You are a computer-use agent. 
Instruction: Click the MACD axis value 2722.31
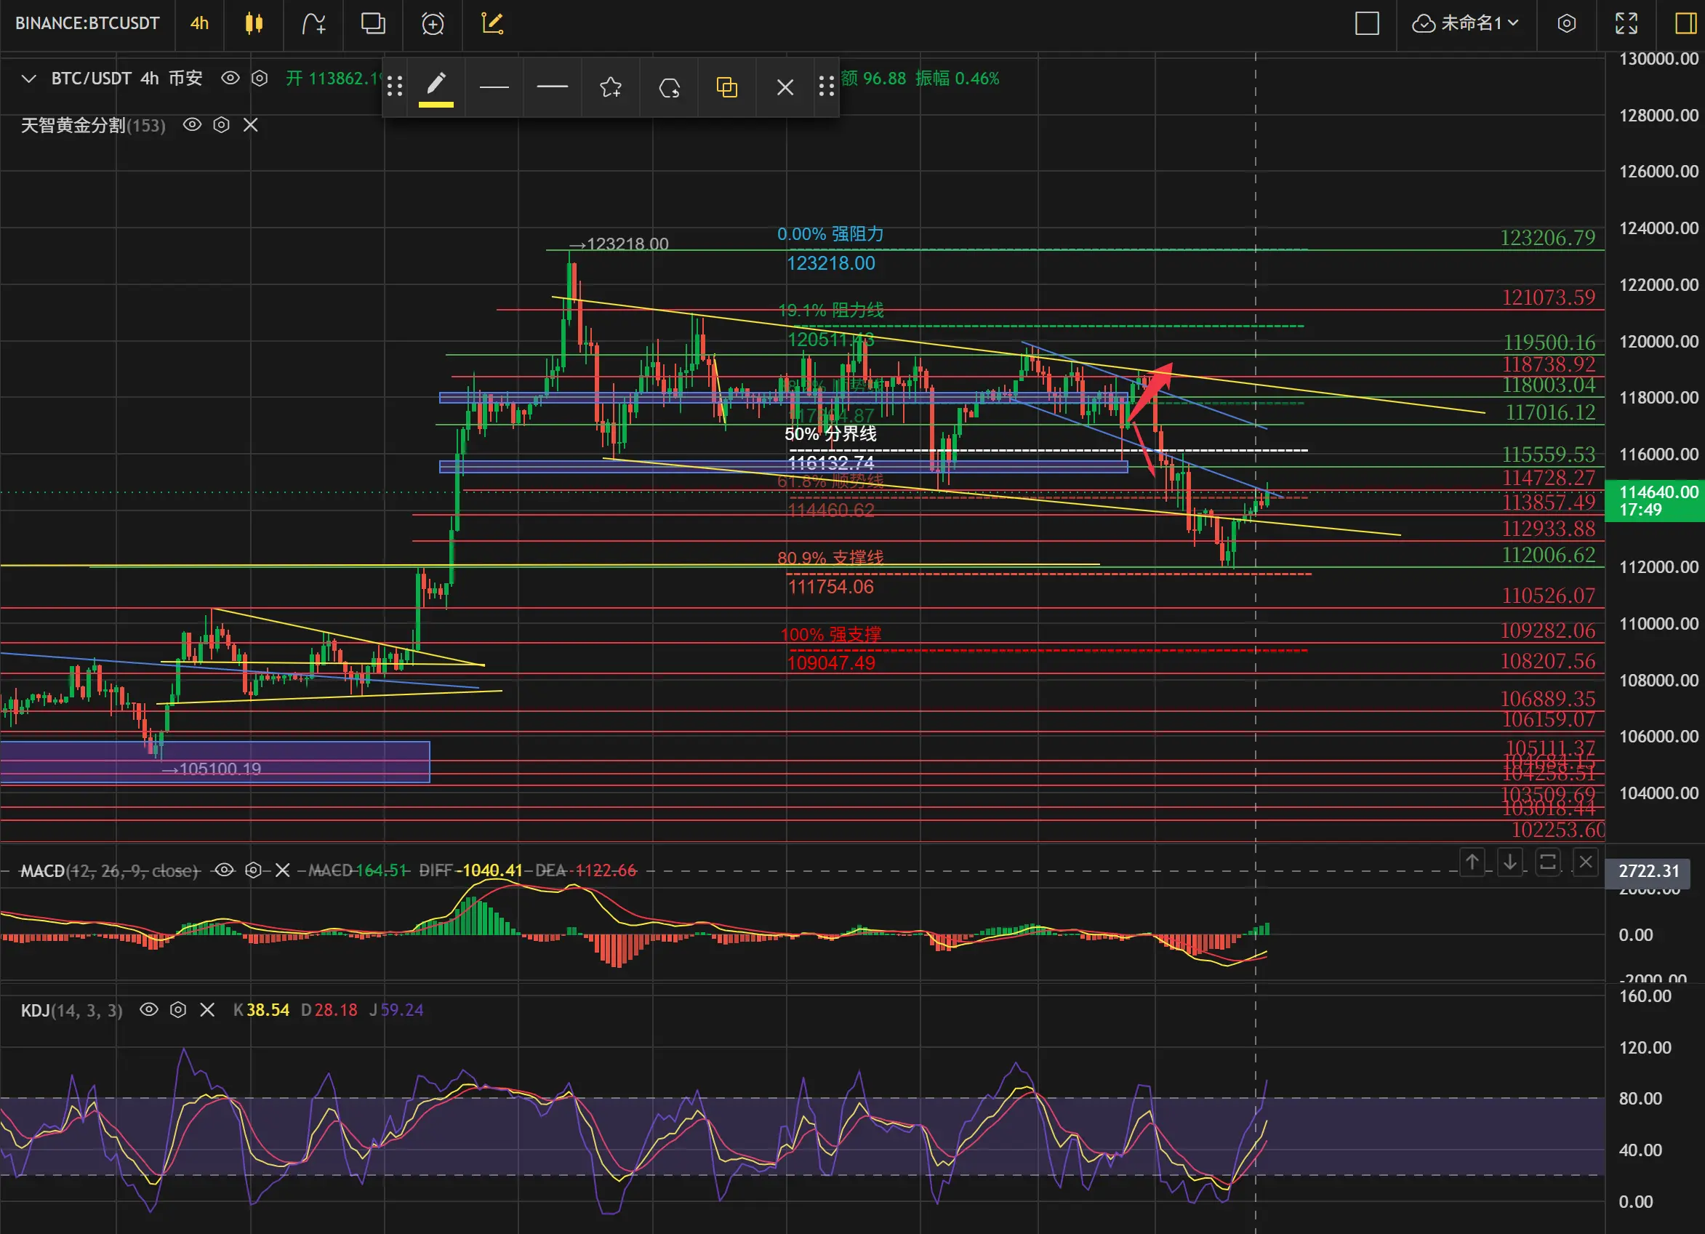tap(1648, 871)
